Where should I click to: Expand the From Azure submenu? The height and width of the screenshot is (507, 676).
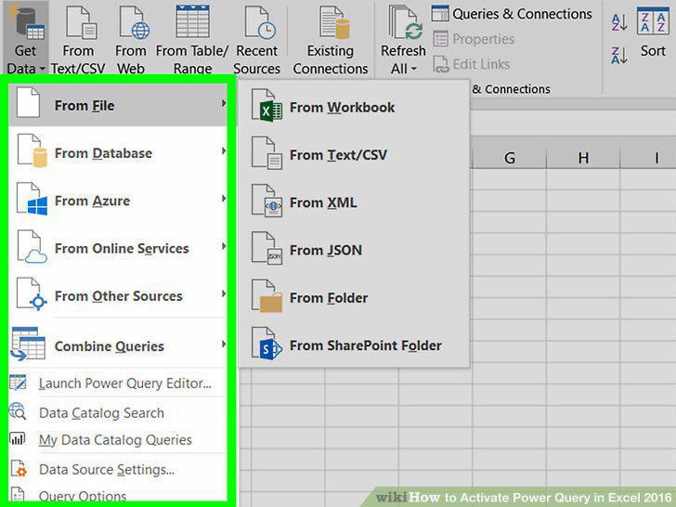(118, 201)
